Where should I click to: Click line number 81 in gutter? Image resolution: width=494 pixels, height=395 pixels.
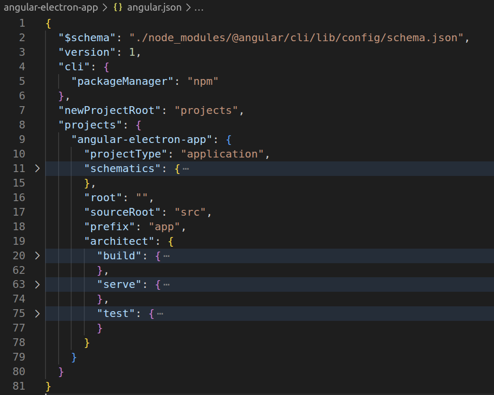[x=19, y=386]
